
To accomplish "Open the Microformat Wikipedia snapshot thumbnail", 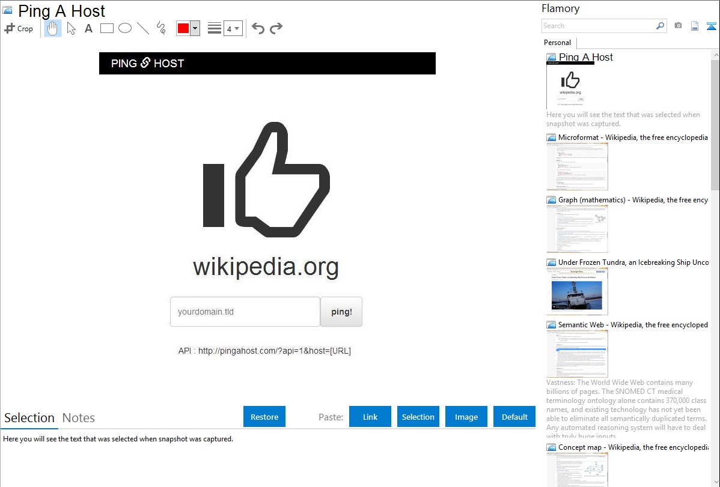I will pyautogui.click(x=577, y=166).
